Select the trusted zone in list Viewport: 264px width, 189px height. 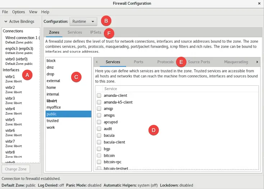coord(53,121)
